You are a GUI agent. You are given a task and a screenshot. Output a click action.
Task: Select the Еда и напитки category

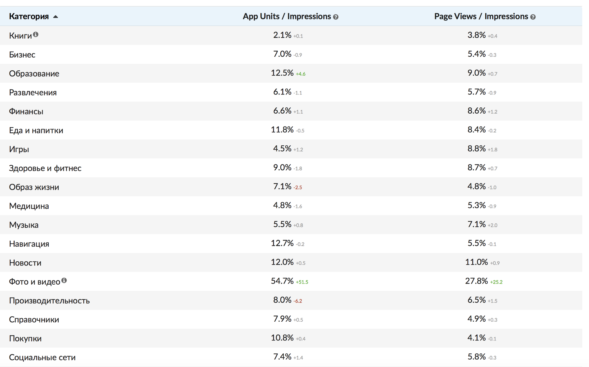tap(36, 130)
